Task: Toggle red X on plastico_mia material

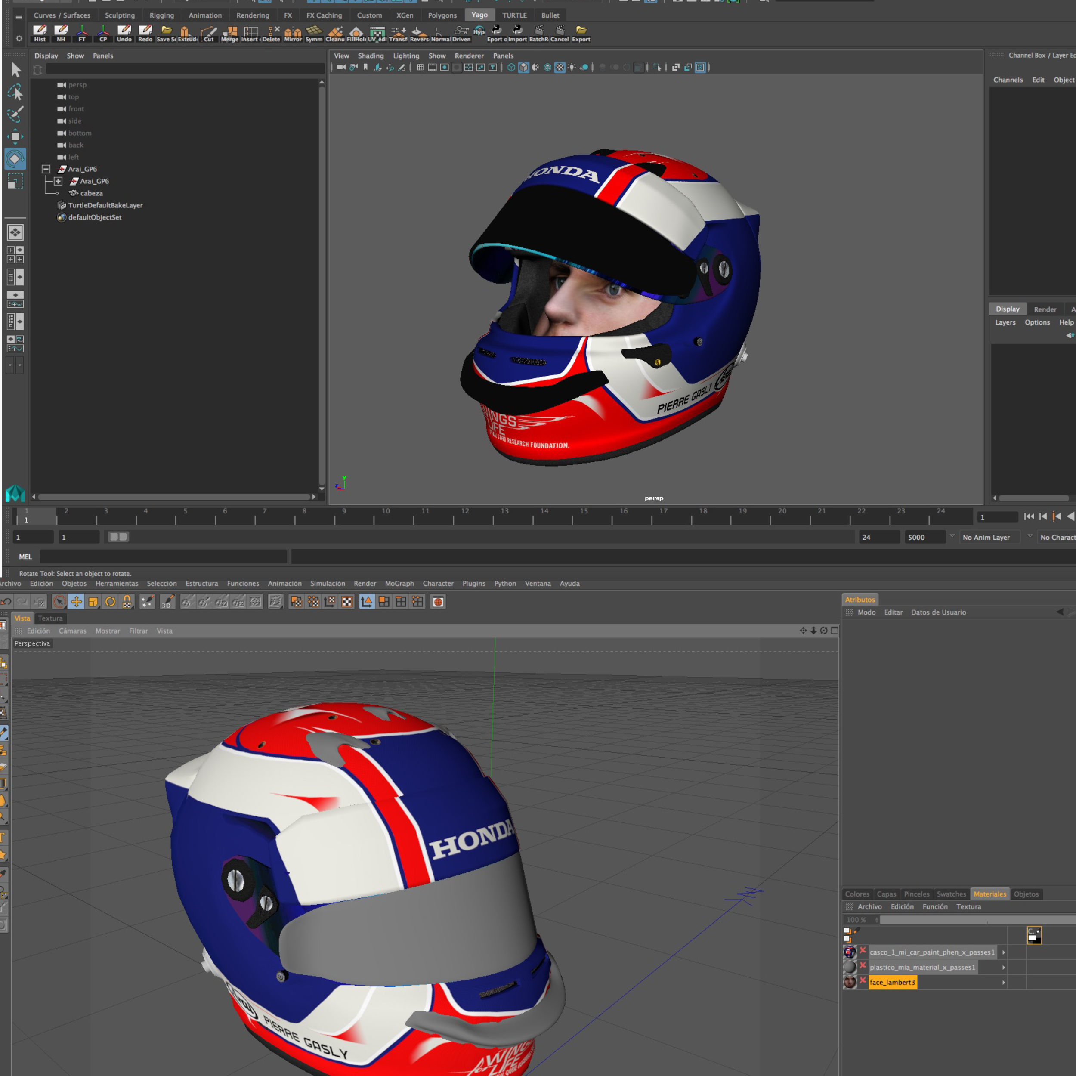Action: (863, 965)
